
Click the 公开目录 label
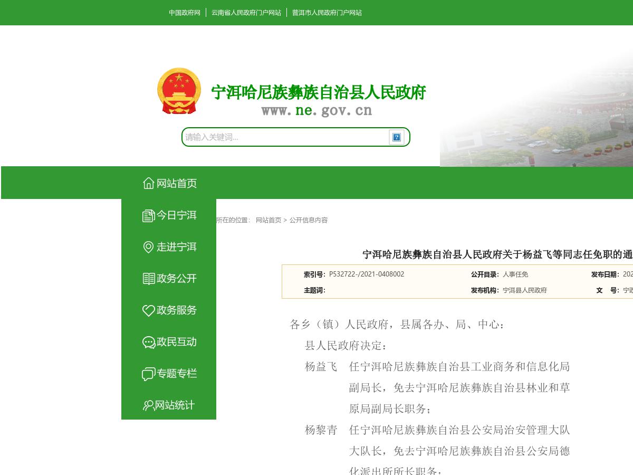tap(485, 274)
